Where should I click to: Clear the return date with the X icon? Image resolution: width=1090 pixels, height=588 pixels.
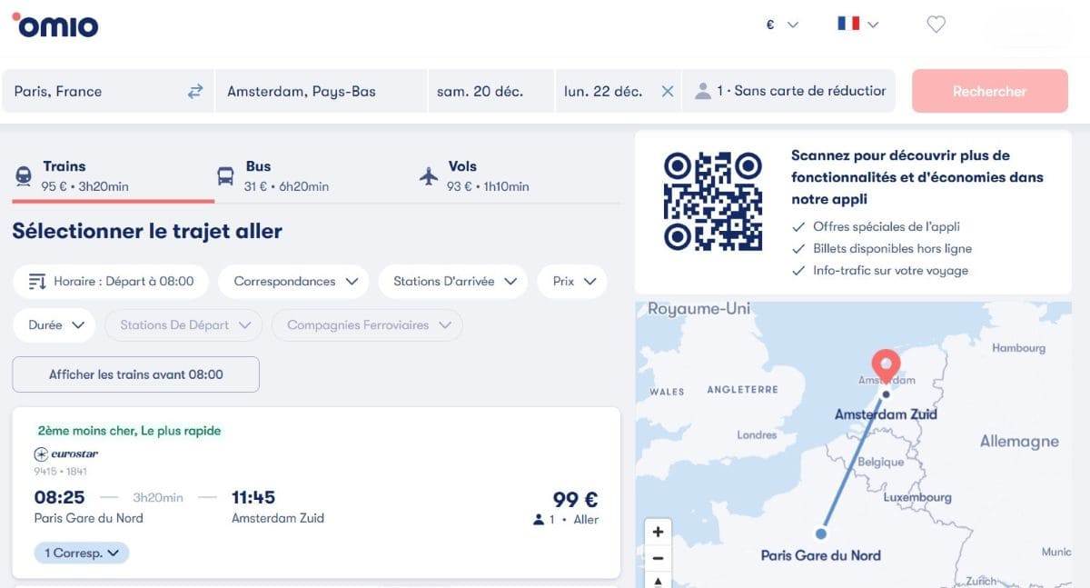[668, 91]
